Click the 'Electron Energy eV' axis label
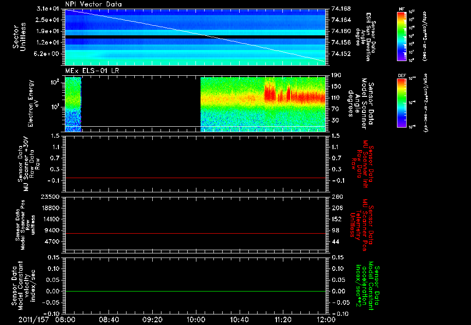Screen dimensions: 471x325 33,103
